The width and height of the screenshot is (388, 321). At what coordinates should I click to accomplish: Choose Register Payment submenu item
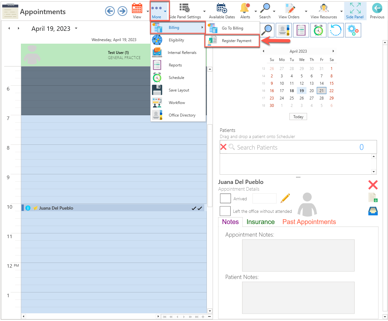pos(233,41)
